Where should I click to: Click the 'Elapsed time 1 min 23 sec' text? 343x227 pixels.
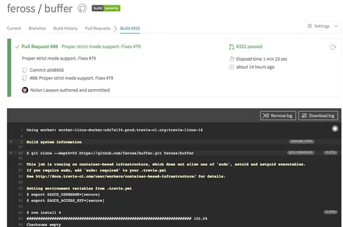pyautogui.click(x=262, y=59)
